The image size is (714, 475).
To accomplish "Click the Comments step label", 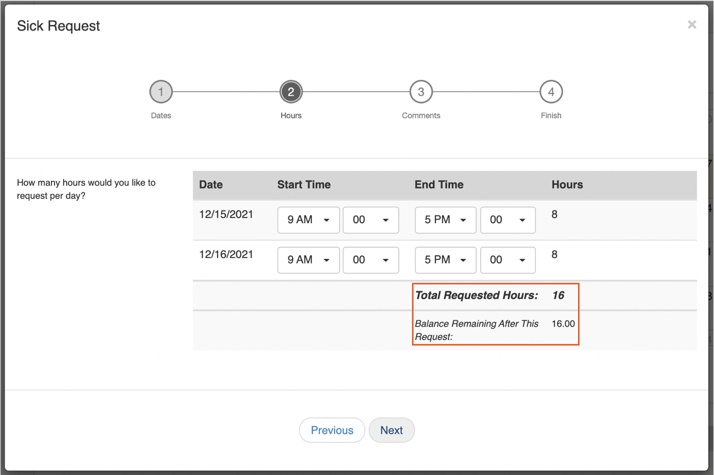I will coord(421,116).
